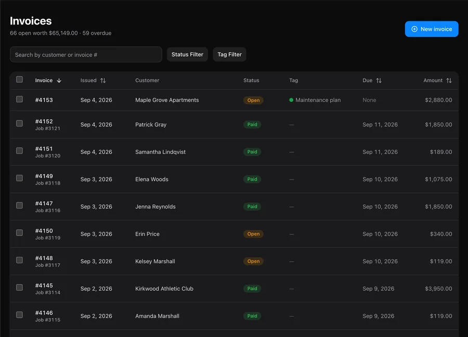Screen dimensions: 468x337
Task: Click the Issued column header label
Action: [x=88, y=81]
